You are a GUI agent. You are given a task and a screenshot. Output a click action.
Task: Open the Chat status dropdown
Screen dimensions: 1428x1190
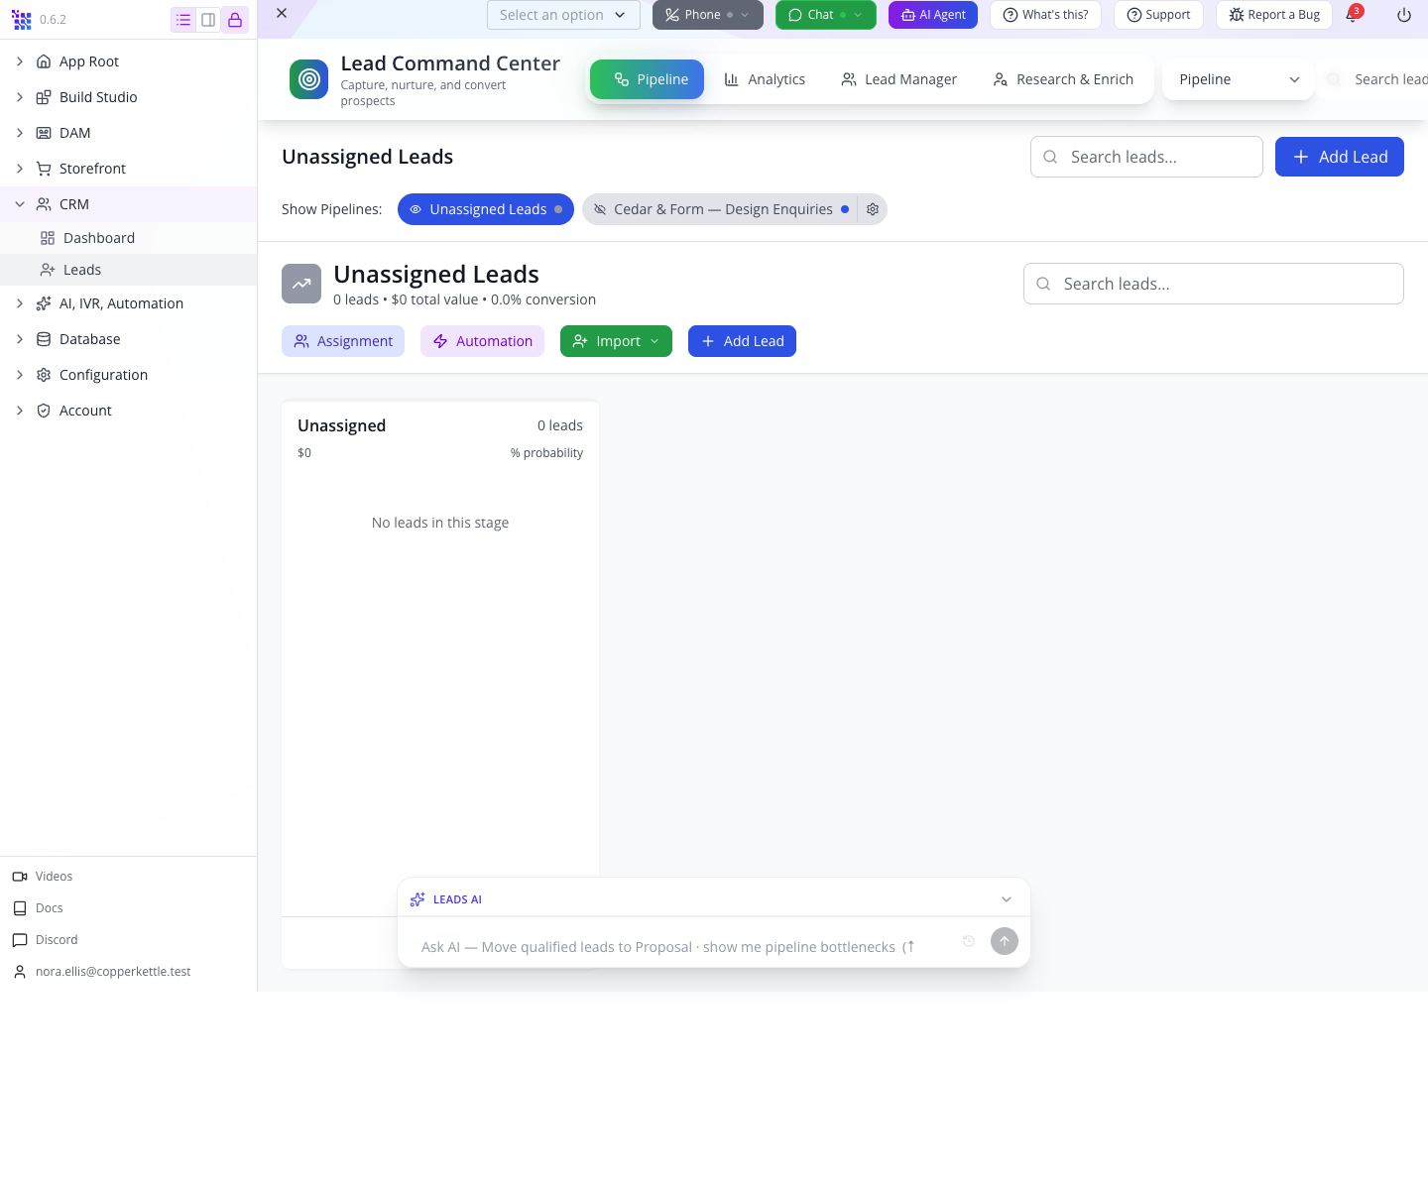pyautogui.click(x=826, y=15)
